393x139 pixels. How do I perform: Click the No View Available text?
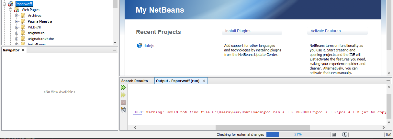(60, 92)
